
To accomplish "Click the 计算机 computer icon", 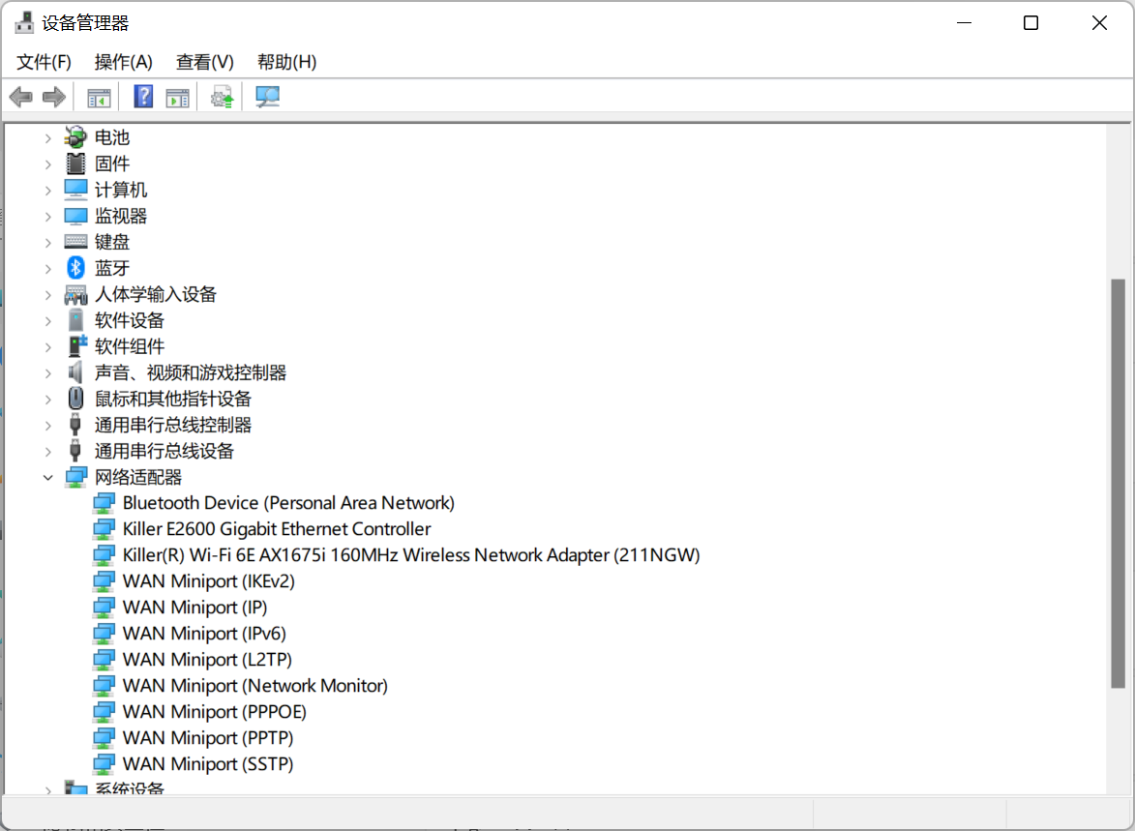I will click(75, 189).
